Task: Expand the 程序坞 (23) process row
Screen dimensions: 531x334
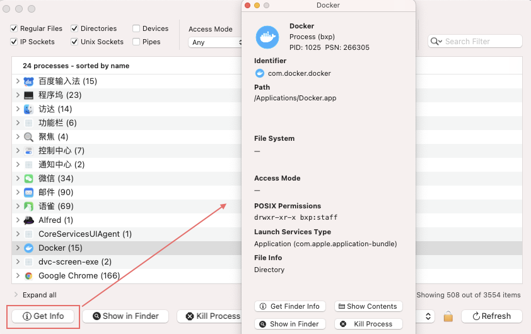Action: point(18,95)
